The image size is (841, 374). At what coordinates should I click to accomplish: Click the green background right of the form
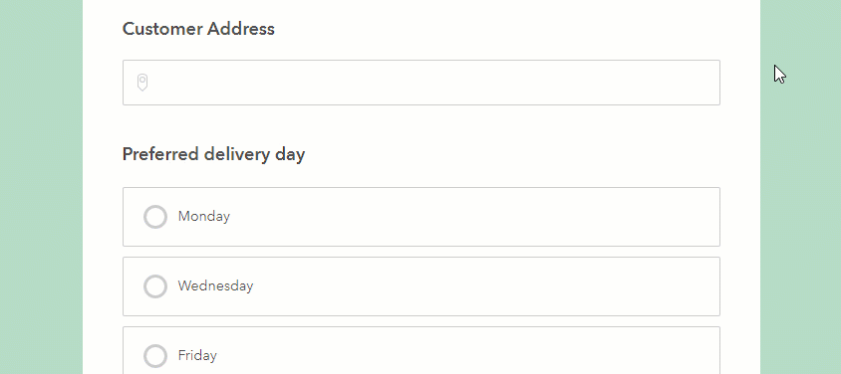[x=800, y=214]
